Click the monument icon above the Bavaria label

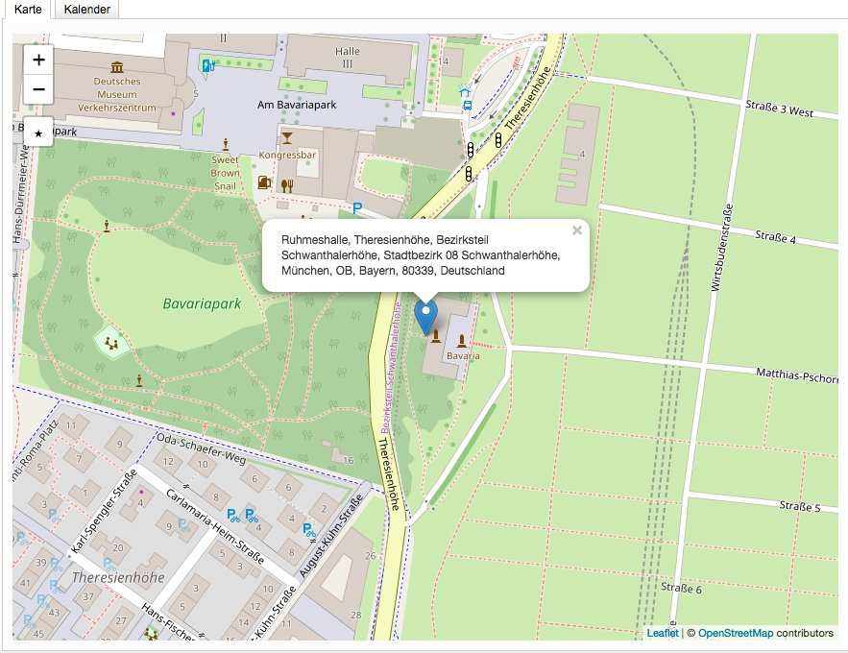tap(462, 341)
